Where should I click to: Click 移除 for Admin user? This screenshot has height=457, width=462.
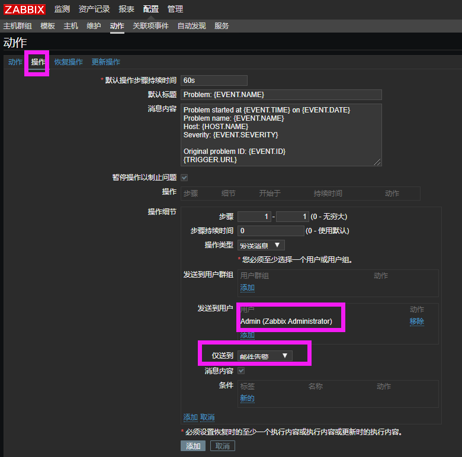416,321
